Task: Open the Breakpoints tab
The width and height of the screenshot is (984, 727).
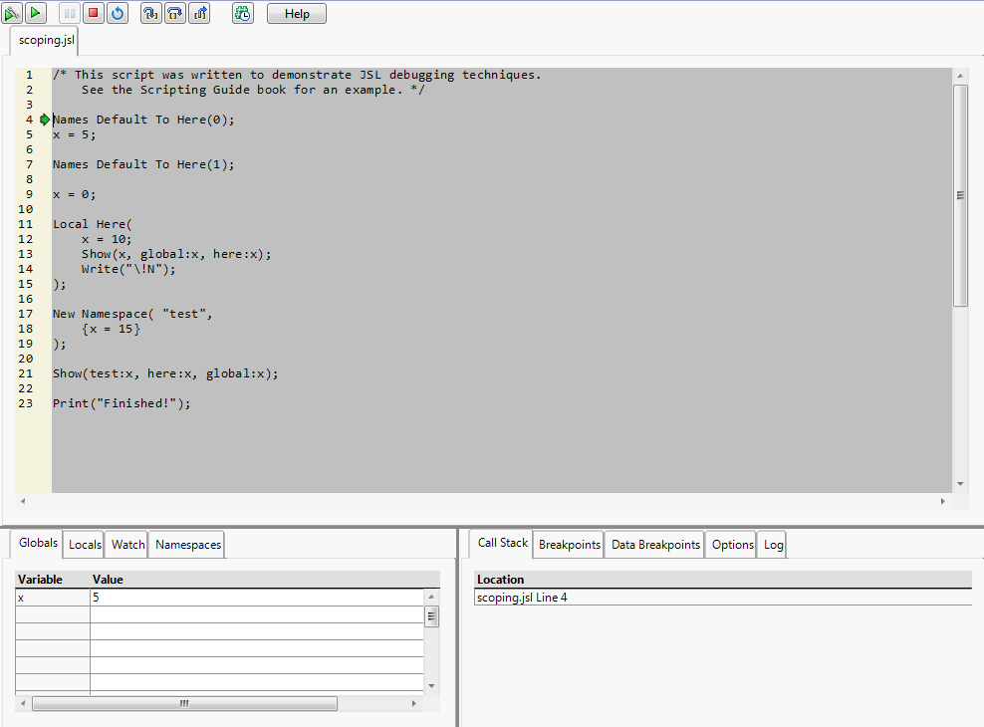Action: point(569,545)
